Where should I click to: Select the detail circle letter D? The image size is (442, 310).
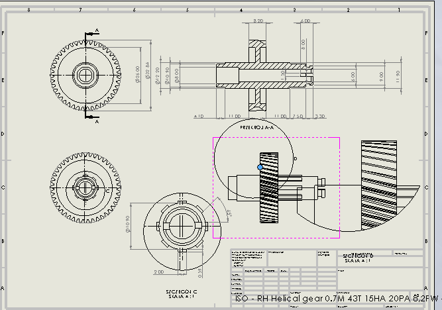pyautogui.click(x=296, y=159)
